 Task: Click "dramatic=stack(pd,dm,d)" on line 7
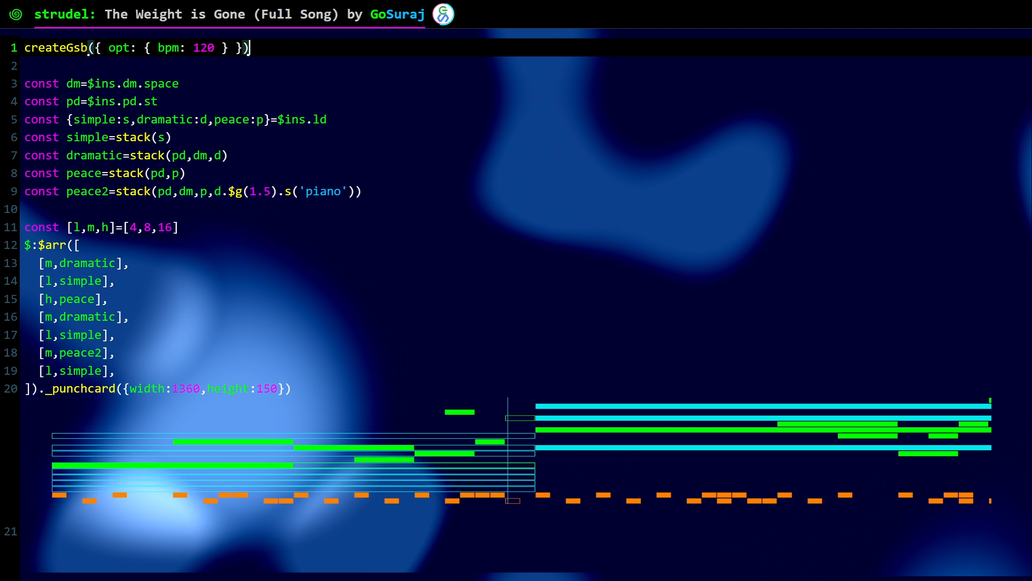coord(147,155)
